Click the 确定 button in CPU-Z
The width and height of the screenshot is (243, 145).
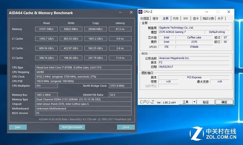click(224, 102)
